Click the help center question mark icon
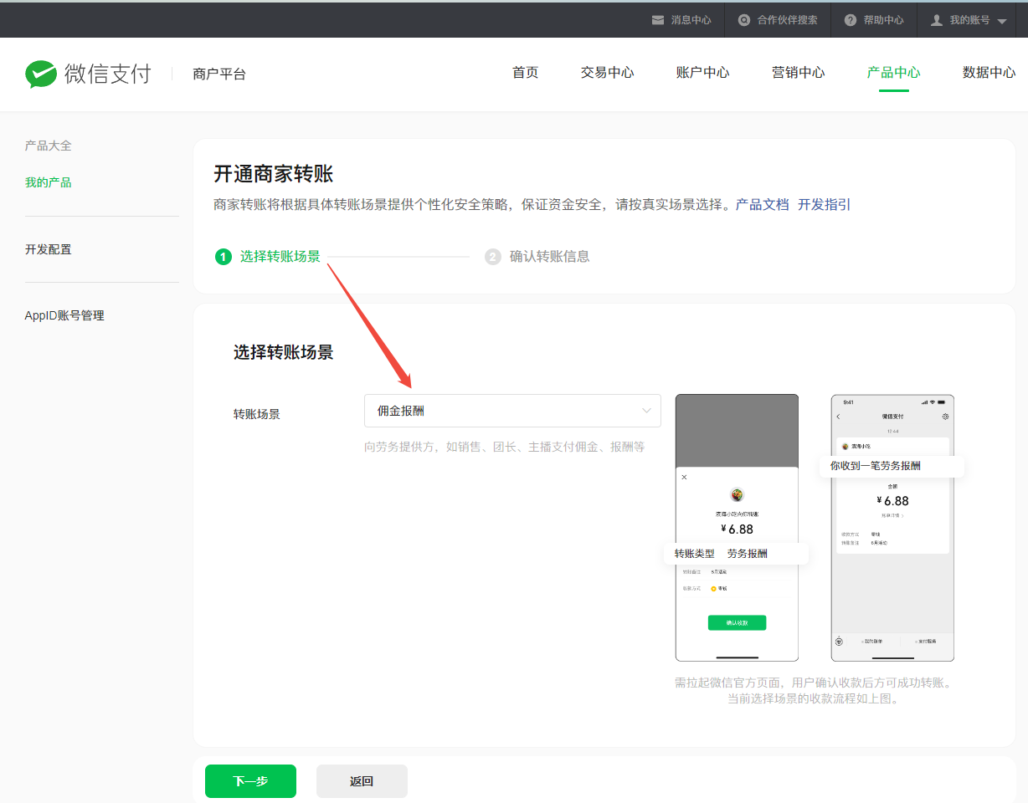Screen dimensions: 1028x803 851,20
